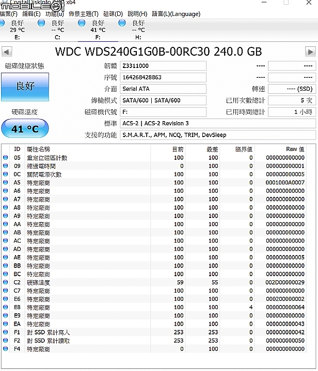Click the blue status dot for attribute 05
The image size is (318, 371).
[6, 158]
